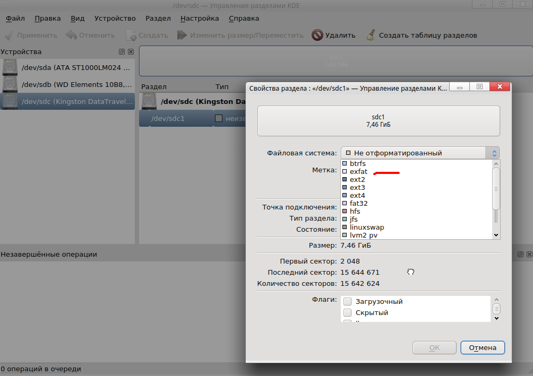Image resolution: width=533 pixels, height=376 pixels.
Task: Float the Устройства panel via its detach icon
Action: pyautogui.click(x=122, y=51)
